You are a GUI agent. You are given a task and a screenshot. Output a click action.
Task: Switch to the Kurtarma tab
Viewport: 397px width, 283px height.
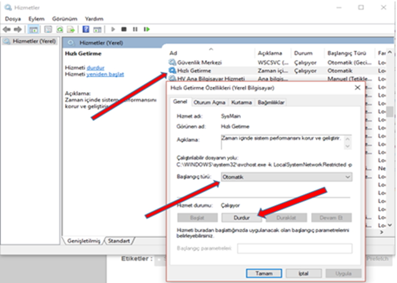241,102
